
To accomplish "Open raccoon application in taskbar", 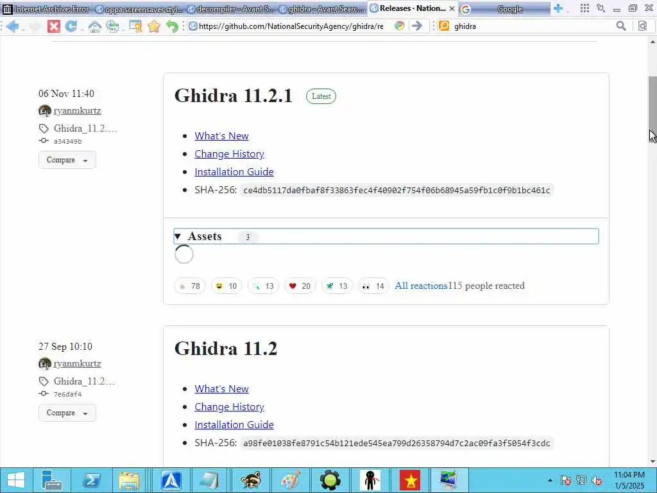I will point(251,480).
